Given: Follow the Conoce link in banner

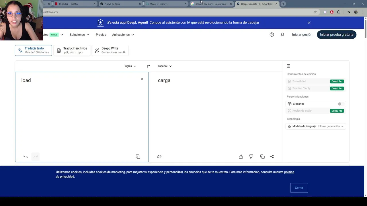Looking at the screenshot, I should coord(155,23).
